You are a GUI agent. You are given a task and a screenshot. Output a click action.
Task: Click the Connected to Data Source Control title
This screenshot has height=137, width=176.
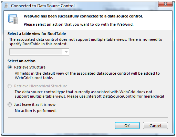pyautogui.click(x=43, y=6)
